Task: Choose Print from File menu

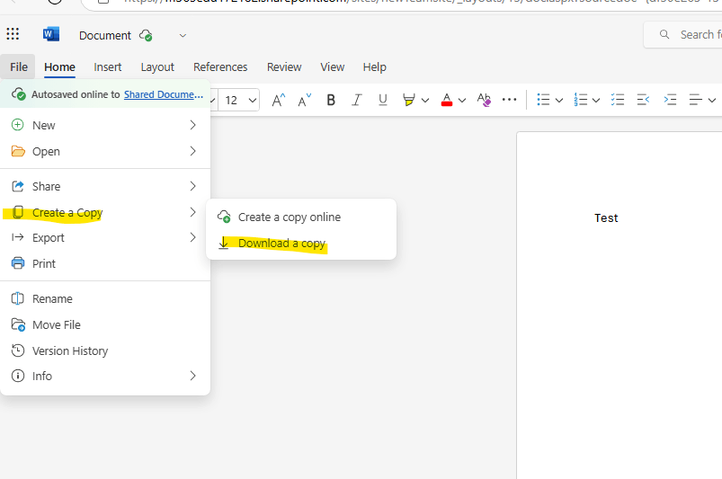Action: [105, 263]
